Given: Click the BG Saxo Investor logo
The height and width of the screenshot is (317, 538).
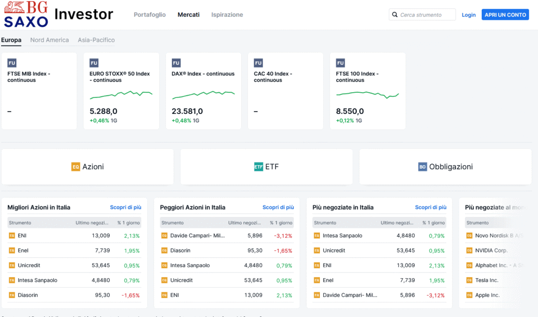Looking at the screenshot, I should 59,14.
